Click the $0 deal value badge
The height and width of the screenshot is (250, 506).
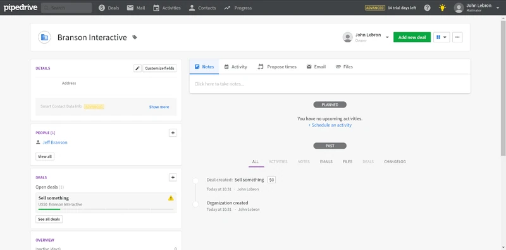(272, 180)
